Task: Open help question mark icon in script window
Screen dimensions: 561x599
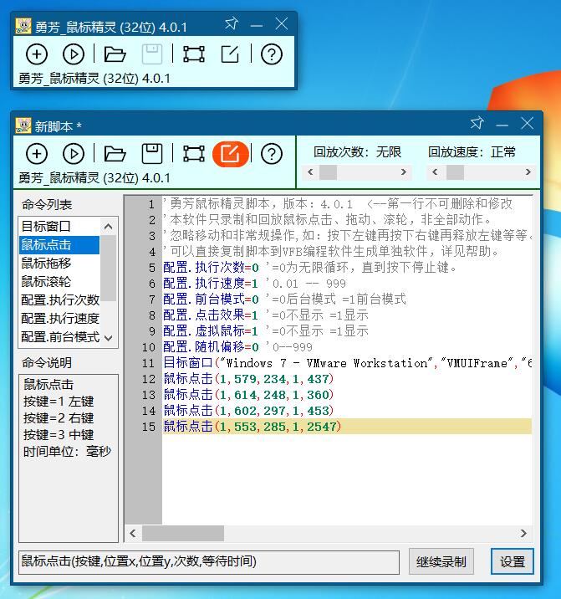Action: pos(272,154)
